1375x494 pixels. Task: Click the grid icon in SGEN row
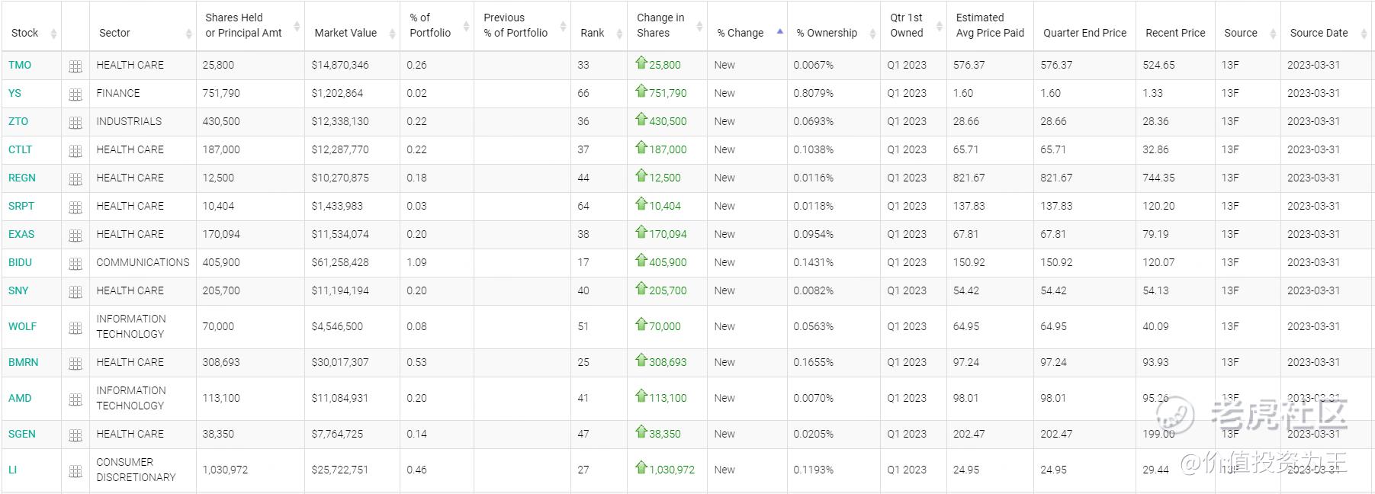click(75, 435)
